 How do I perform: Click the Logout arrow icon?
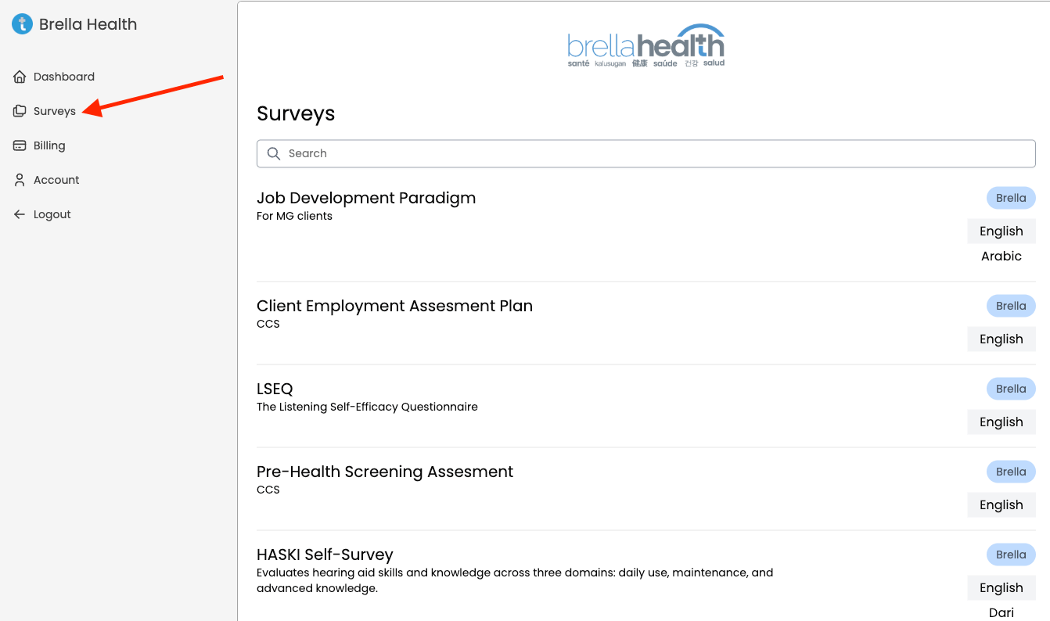pyautogui.click(x=20, y=214)
